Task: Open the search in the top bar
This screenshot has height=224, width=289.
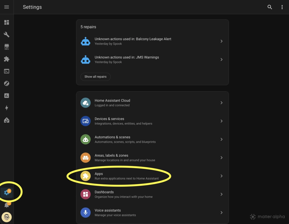Action: point(270,7)
